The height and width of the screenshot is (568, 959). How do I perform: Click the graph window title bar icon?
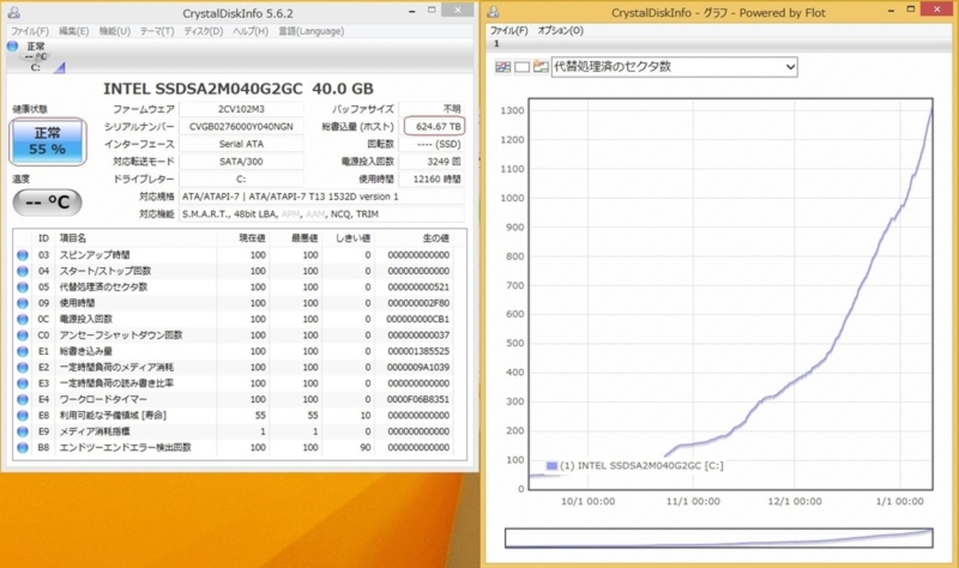[494, 13]
